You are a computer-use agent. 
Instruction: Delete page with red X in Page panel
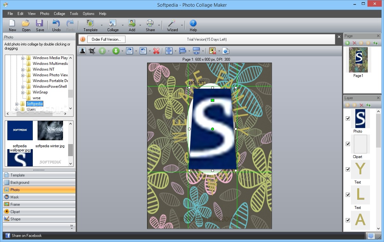354,43
